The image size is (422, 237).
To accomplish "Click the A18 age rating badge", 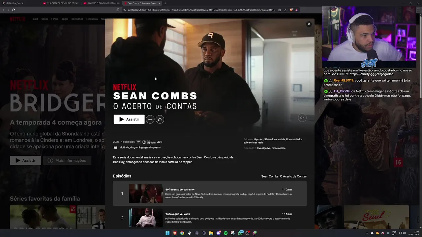I will click(115, 147).
